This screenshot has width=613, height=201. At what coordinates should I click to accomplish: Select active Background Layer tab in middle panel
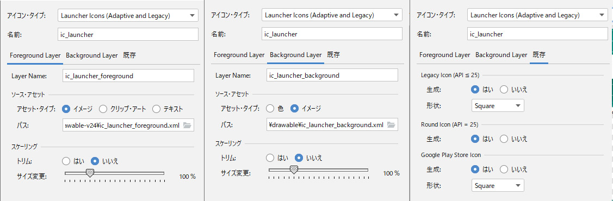pos(296,55)
